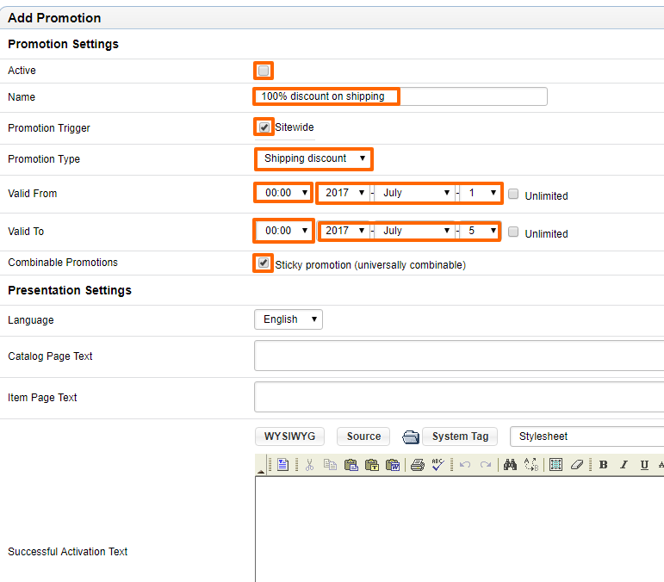Enable the Active checkbox
Image resolution: width=664 pixels, height=582 pixels.
click(x=264, y=71)
